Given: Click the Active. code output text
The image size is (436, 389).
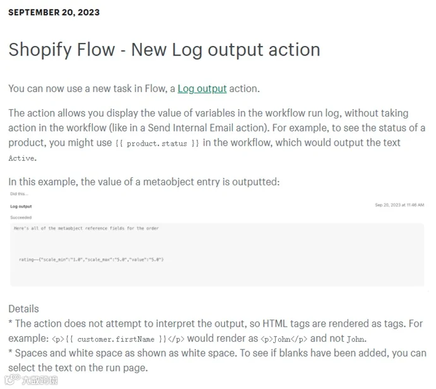Looking at the screenshot, I should [23, 158].
